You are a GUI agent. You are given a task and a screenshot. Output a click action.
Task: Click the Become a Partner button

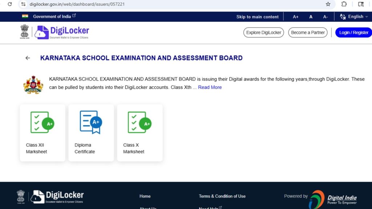[x=308, y=32]
